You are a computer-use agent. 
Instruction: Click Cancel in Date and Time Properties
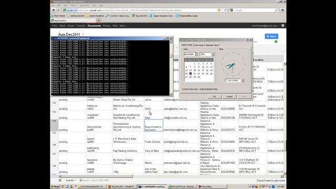pos(229,97)
